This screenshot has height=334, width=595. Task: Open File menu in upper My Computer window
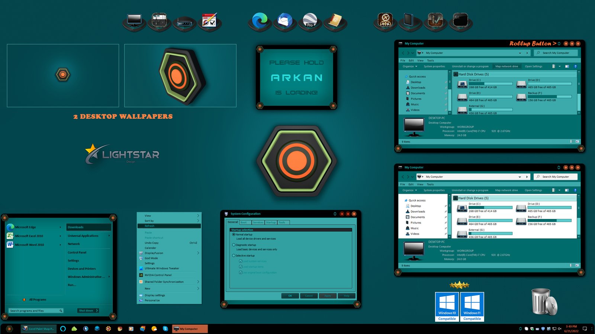pyautogui.click(x=403, y=60)
